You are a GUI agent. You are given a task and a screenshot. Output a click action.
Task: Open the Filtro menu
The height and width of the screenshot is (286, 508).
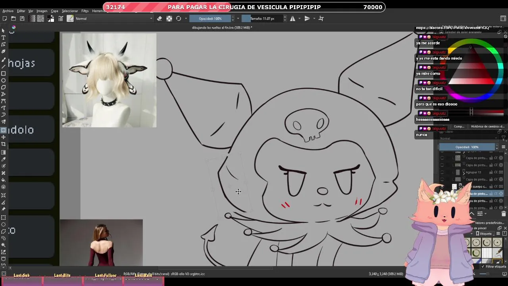point(85,11)
